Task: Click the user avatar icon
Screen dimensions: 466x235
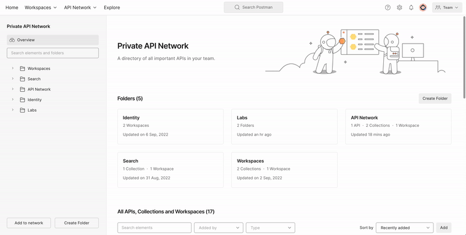Action: pos(423,8)
